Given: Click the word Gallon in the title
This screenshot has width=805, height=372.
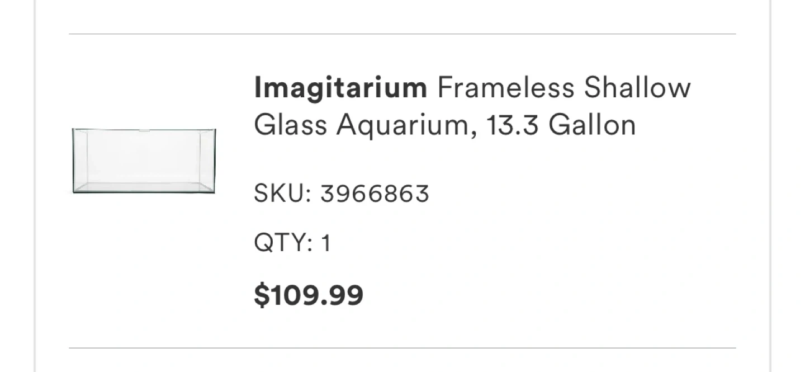Looking at the screenshot, I should (592, 125).
